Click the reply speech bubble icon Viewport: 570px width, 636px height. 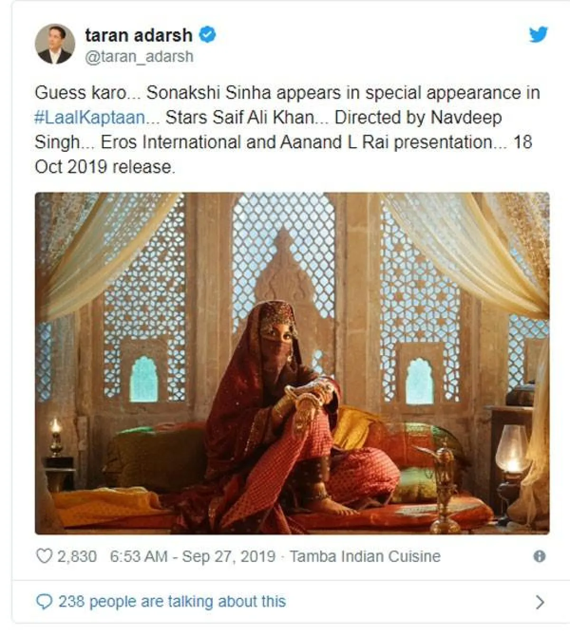[44, 602]
